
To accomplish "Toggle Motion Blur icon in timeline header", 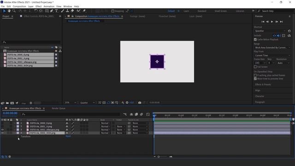I will (142, 114).
